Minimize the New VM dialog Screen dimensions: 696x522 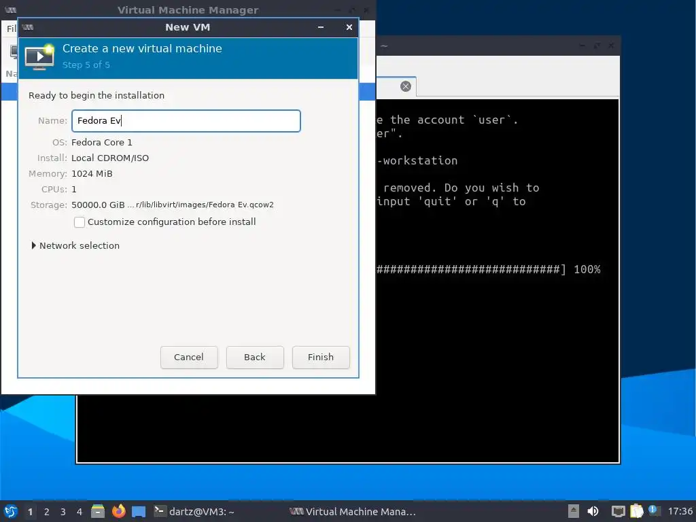pos(321,27)
